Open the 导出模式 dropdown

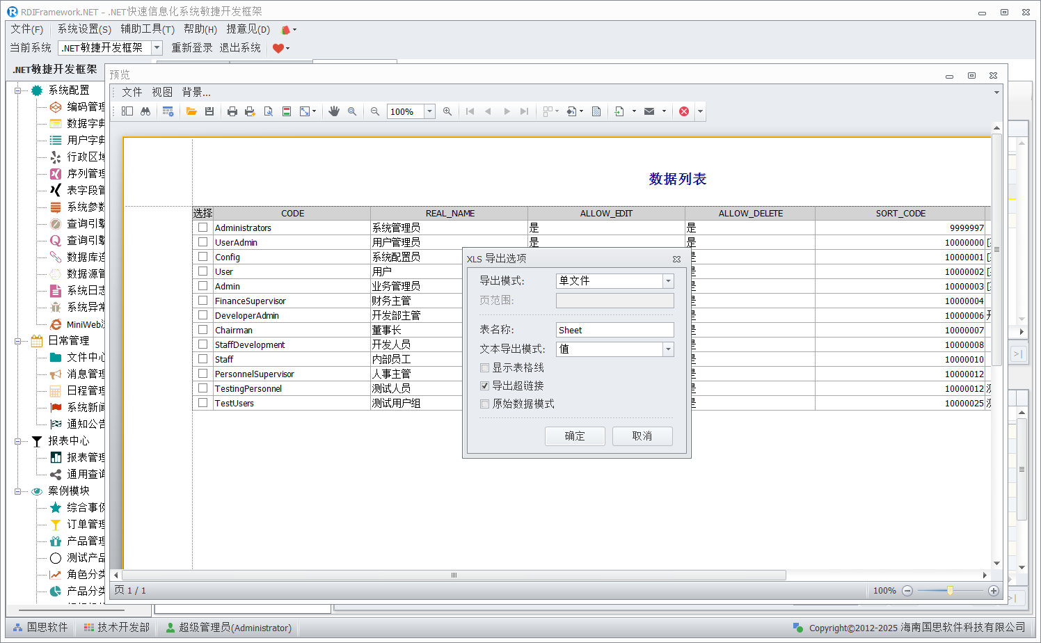point(668,281)
